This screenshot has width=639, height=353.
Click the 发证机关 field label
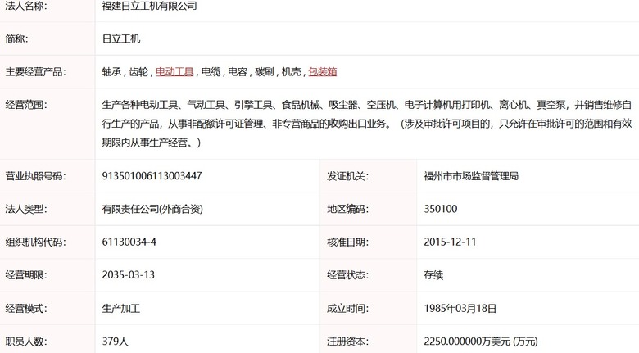(347, 176)
